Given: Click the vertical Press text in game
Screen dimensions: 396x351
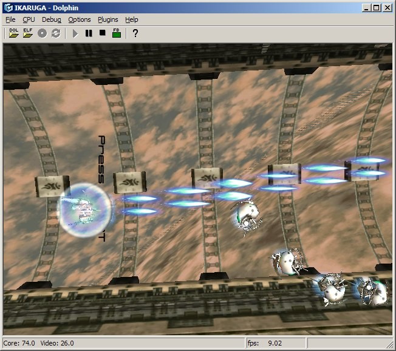Looking at the screenshot, I should point(101,159).
